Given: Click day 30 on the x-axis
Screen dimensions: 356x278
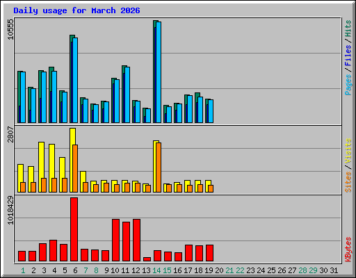Looking at the screenshot, I should [x=323, y=270].
